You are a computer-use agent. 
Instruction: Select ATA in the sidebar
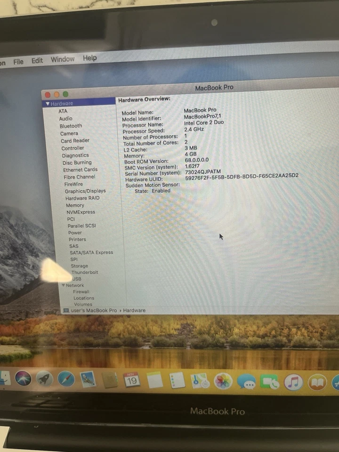63,111
